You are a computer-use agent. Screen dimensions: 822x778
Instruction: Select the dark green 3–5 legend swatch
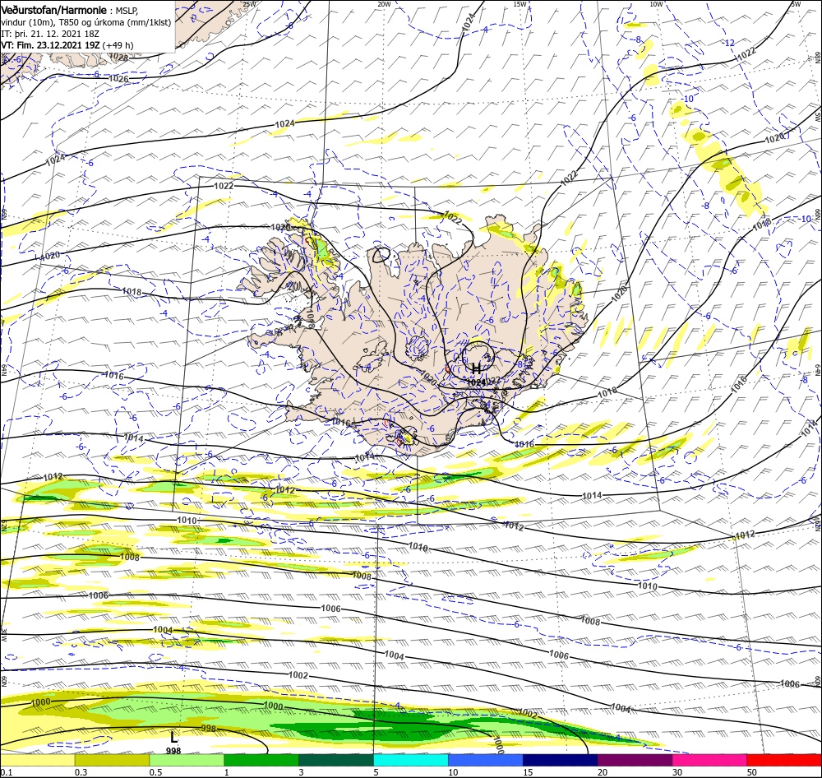click(336, 760)
